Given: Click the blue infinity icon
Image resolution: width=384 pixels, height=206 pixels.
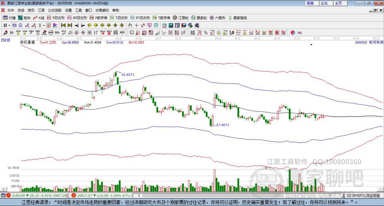Looking at the screenshot, I should click(x=300, y=33).
